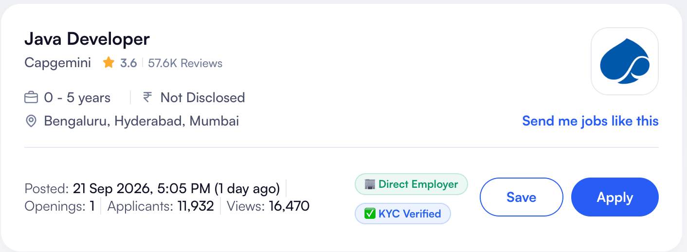The image size is (687, 252).
Task: Click the building icon in Direct Employer badge
Action: click(370, 184)
